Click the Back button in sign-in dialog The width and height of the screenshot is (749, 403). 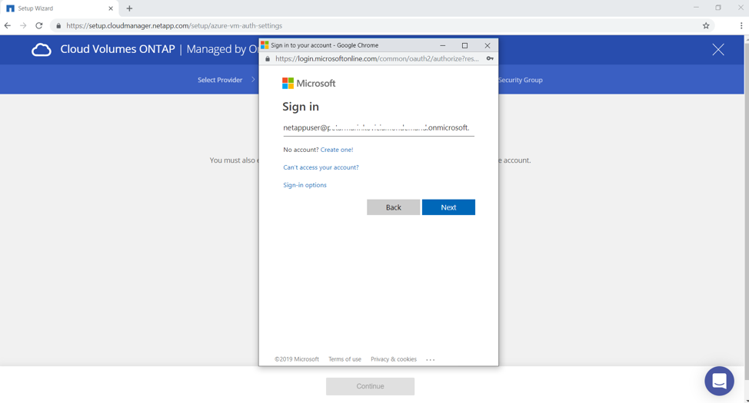tap(393, 207)
